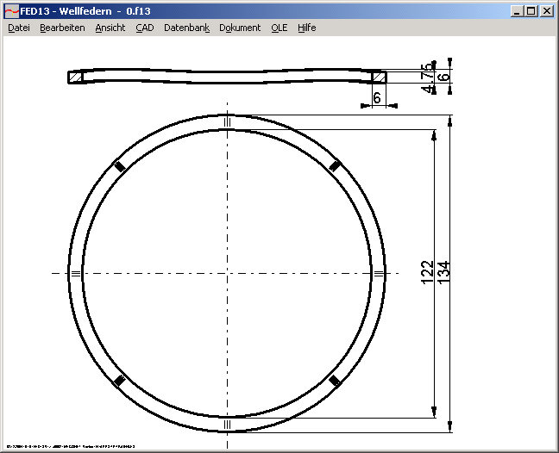Minimize the FED13 window

pos(516,11)
